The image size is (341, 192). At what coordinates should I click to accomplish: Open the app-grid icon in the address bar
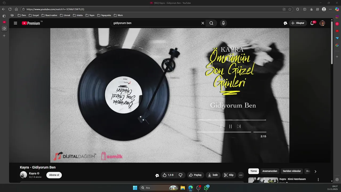click(284, 9)
